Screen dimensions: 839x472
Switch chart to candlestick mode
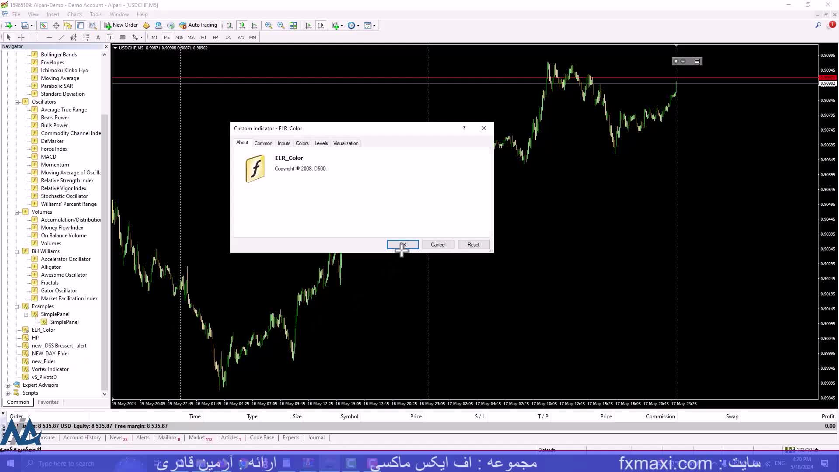pyautogui.click(x=242, y=25)
